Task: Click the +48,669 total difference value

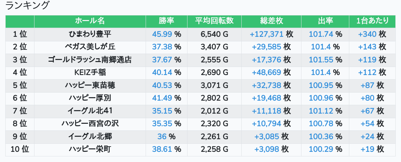Action: [266, 73]
